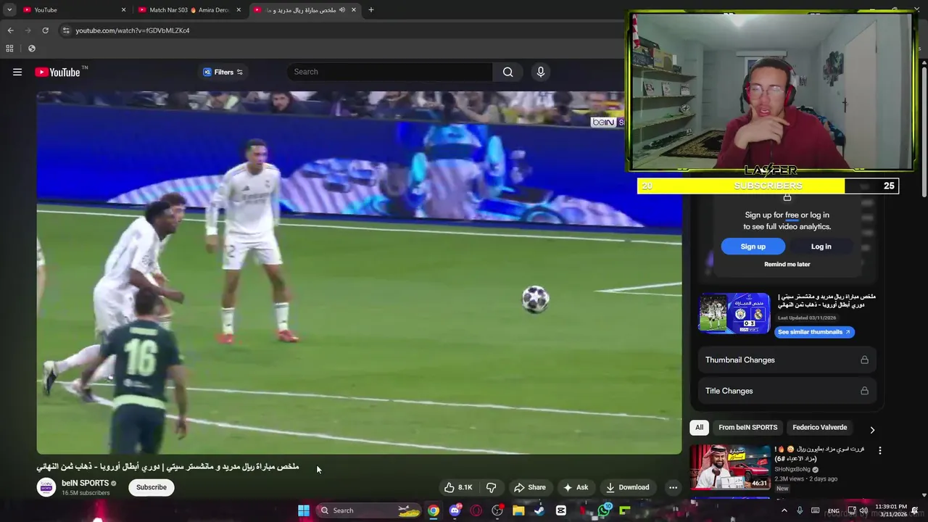The width and height of the screenshot is (928, 522).
Task: Click the '16.5M subscribers' text
Action: click(x=86, y=493)
